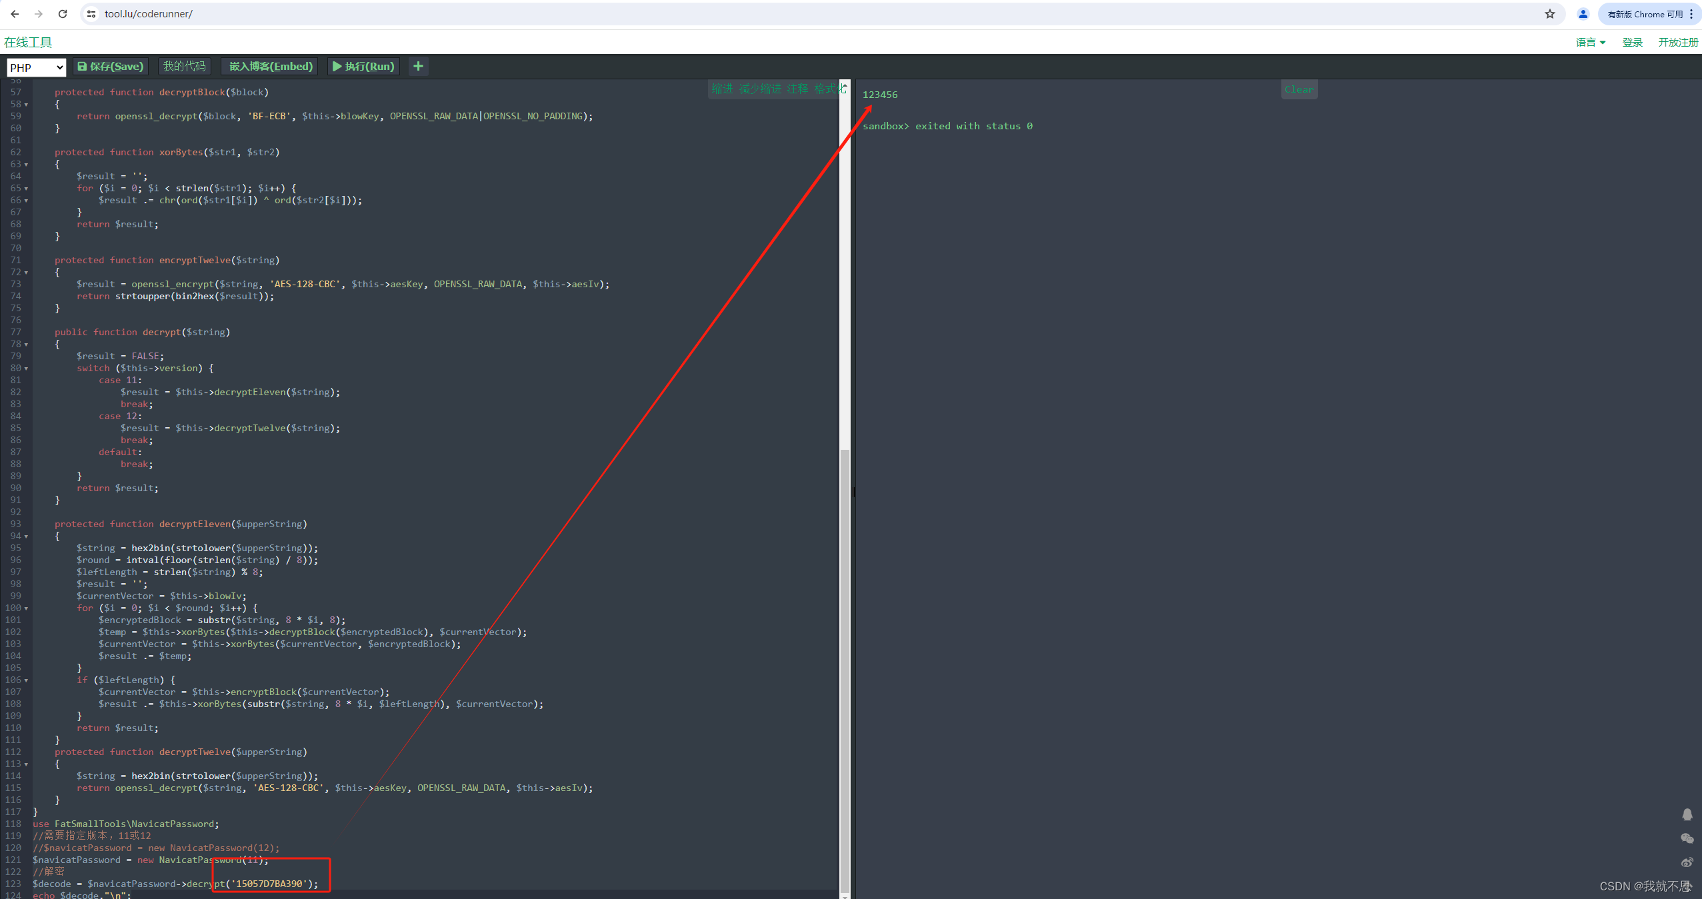Click the green plus add-file button
The height and width of the screenshot is (899, 1702).
click(x=418, y=66)
